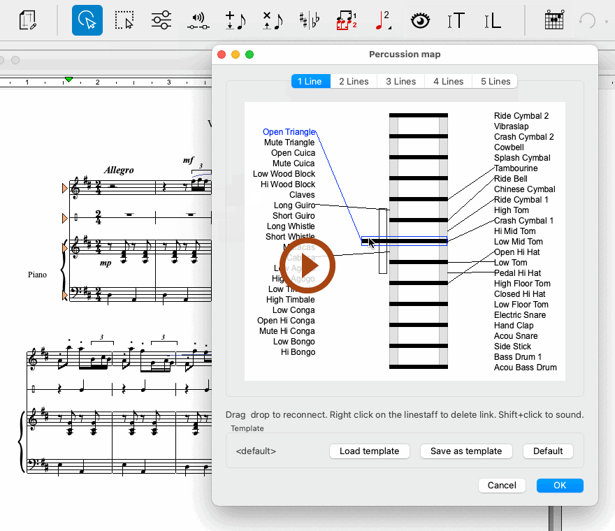Click the speaker volume tool icon
Viewport: 615px width, 531px height.
coord(198,21)
